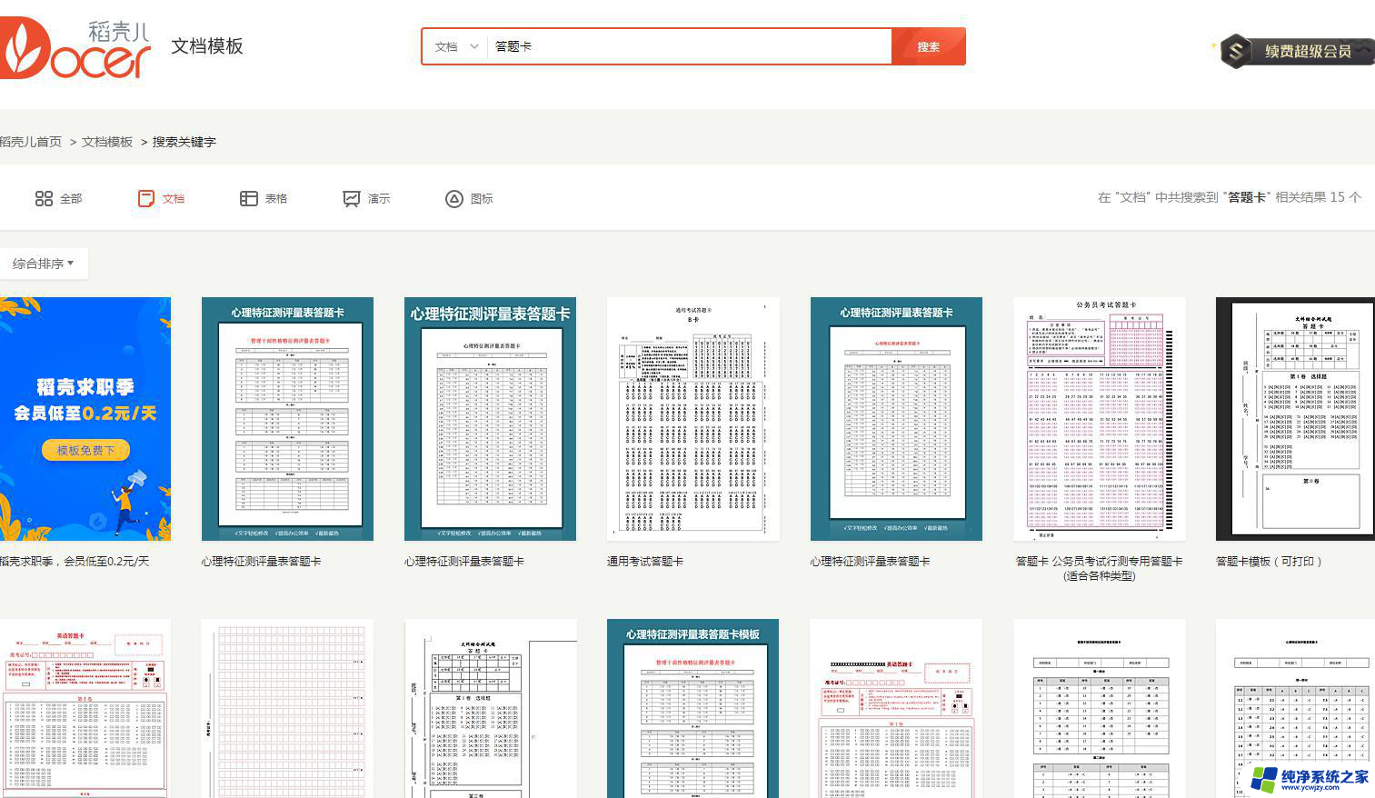Open the 通用考试答题卡 thumbnail

pos(692,419)
